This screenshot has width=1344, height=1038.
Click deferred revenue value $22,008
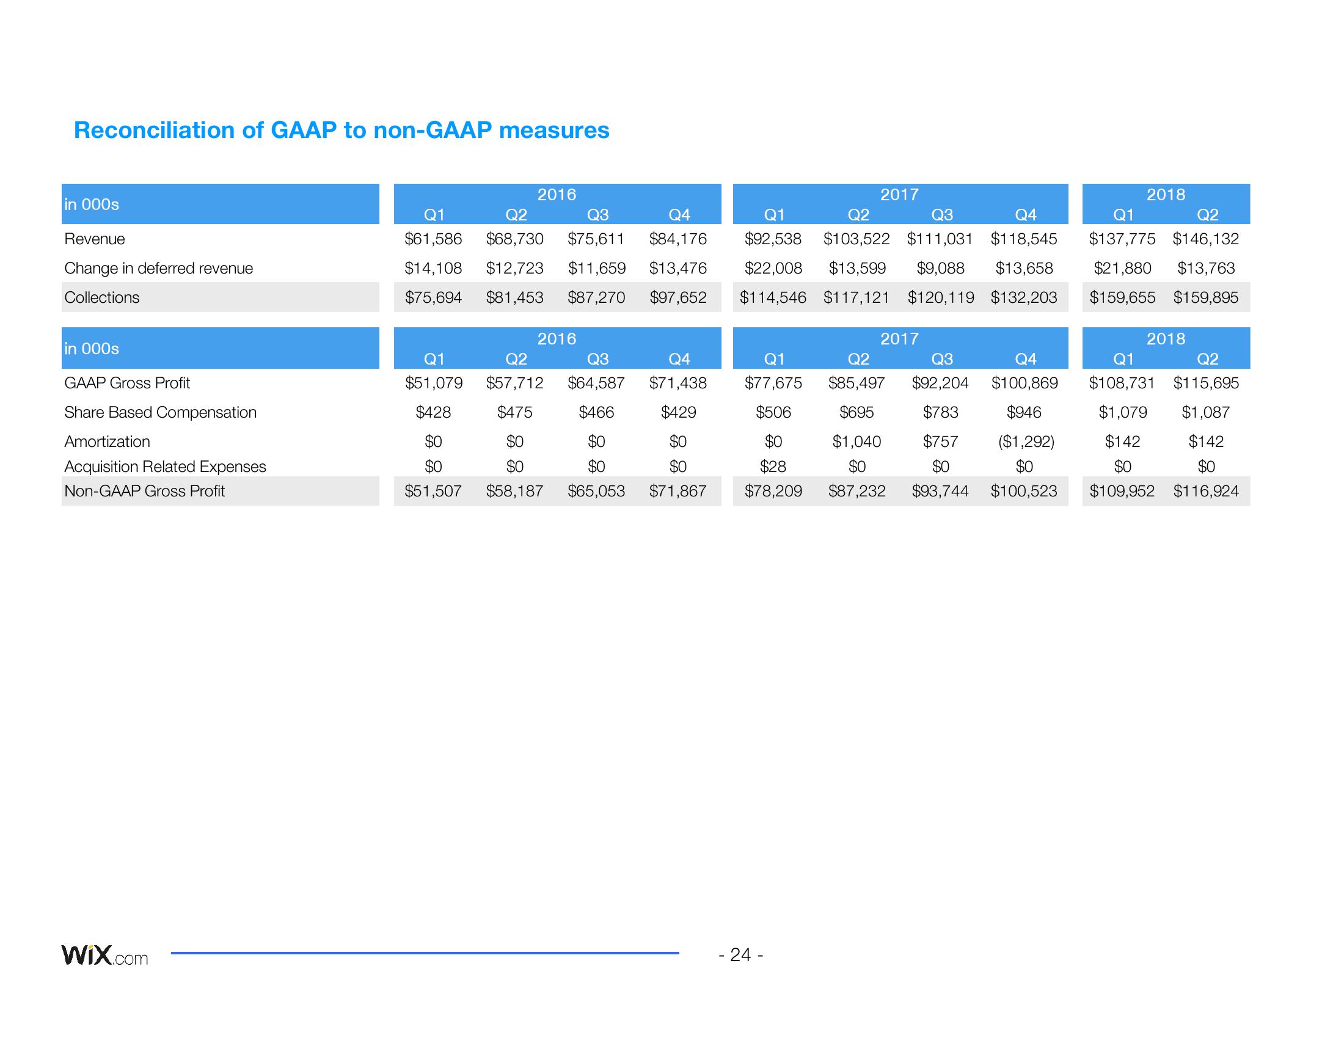[x=773, y=268]
